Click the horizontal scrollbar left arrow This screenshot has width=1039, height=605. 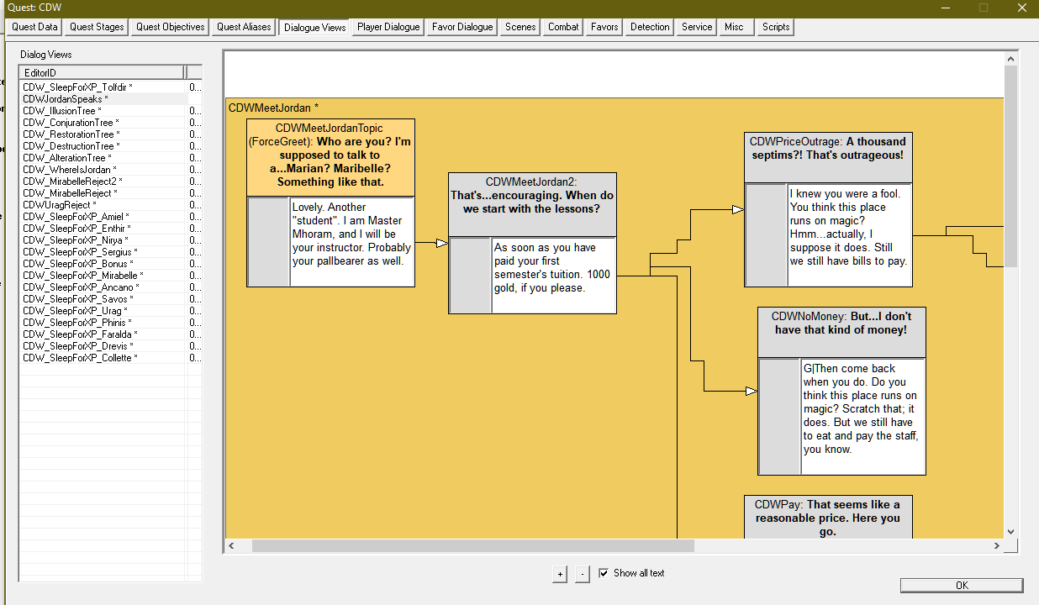[x=232, y=545]
